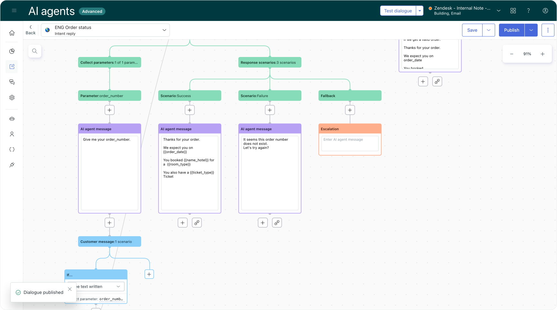Click the Enter AI agent message field
Viewport: 557px width, 310px height.
(350, 143)
